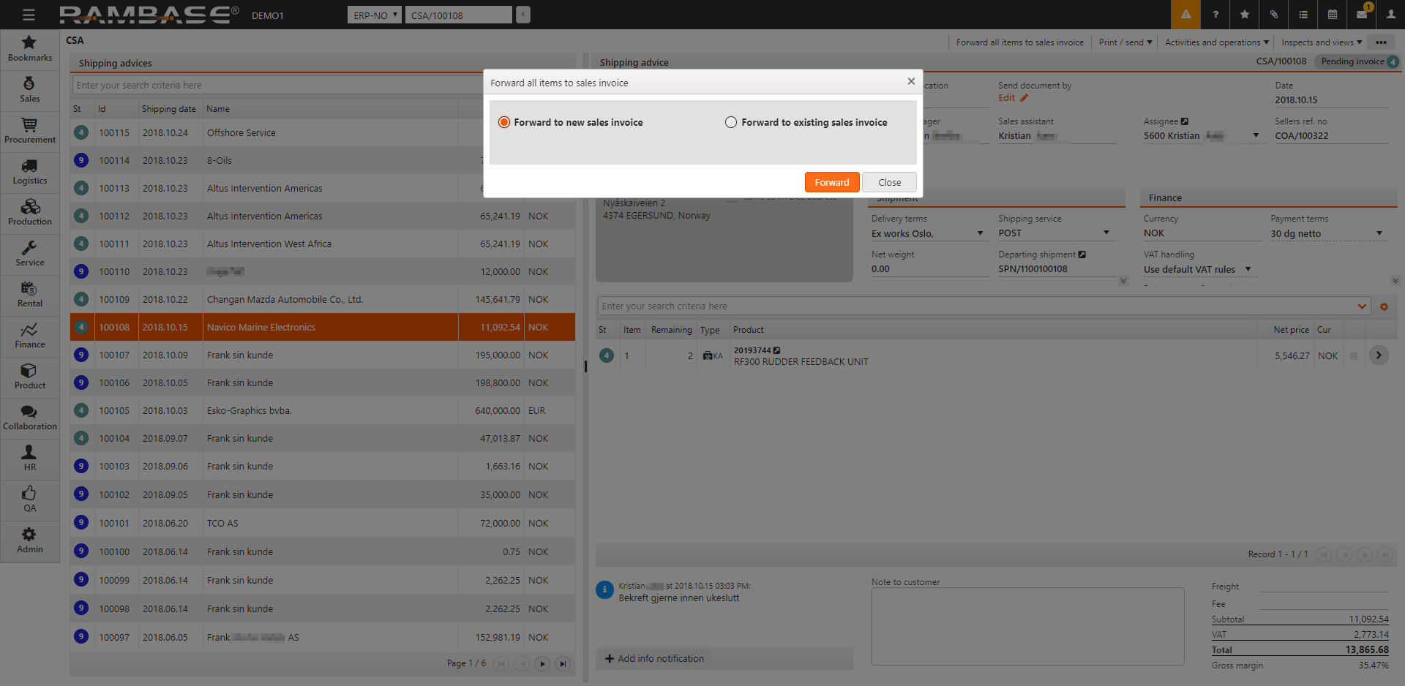
Task: Open the Production module icon
Action: coord(29,212)
